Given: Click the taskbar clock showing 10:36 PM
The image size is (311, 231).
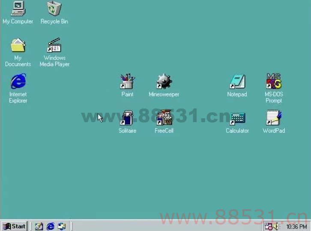Looking at the screenshot, I should [x=296, y=227].
